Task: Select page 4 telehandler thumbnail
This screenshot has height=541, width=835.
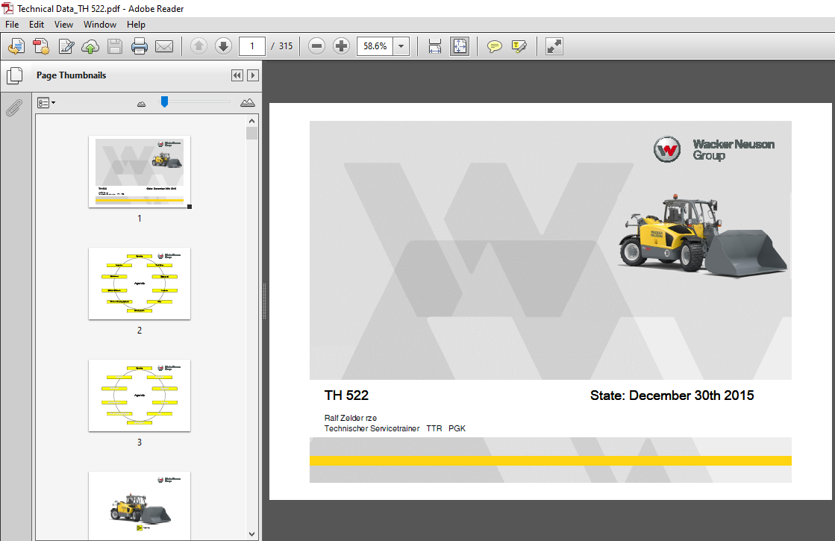Action: (140, 505)
